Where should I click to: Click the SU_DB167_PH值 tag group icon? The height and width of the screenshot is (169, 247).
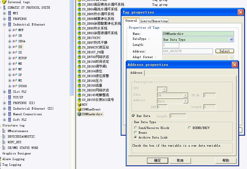pos(79,52)
